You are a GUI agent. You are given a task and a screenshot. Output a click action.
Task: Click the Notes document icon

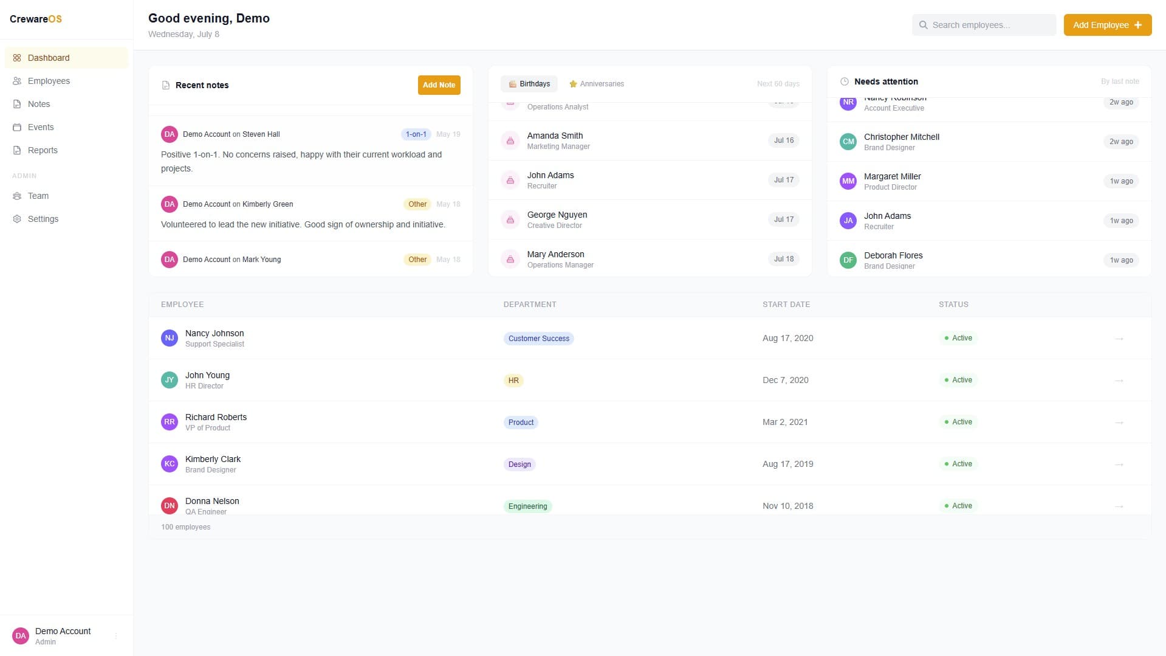17,104
